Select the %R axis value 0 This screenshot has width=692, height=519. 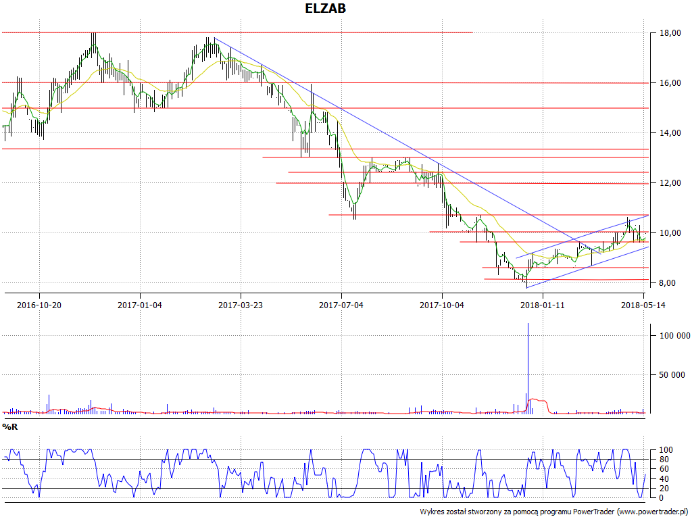tap(661, 498)
